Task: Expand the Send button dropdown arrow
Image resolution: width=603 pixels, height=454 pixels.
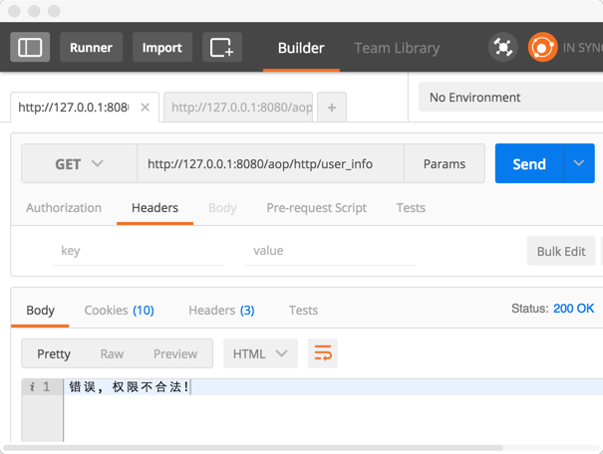Action: tap(578, 164)
